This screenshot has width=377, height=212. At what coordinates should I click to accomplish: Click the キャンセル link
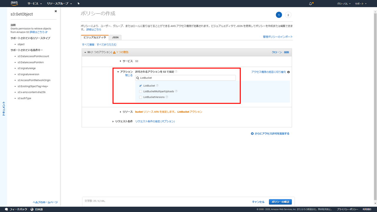click(258, 202)
